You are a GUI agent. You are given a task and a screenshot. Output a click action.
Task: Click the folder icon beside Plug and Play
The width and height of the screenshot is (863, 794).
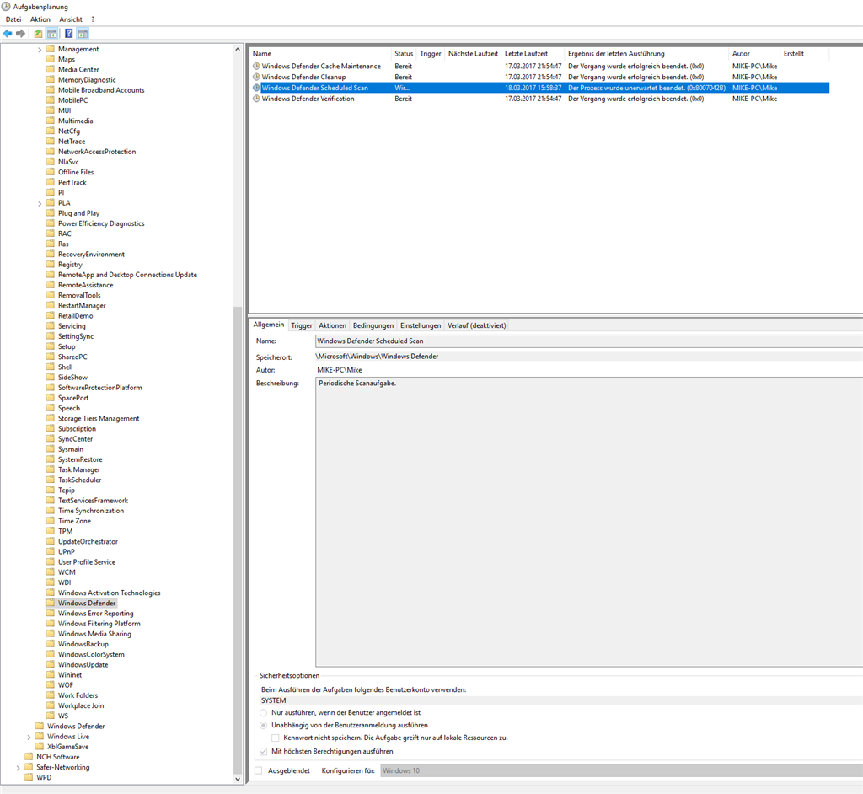coord(51,213)
